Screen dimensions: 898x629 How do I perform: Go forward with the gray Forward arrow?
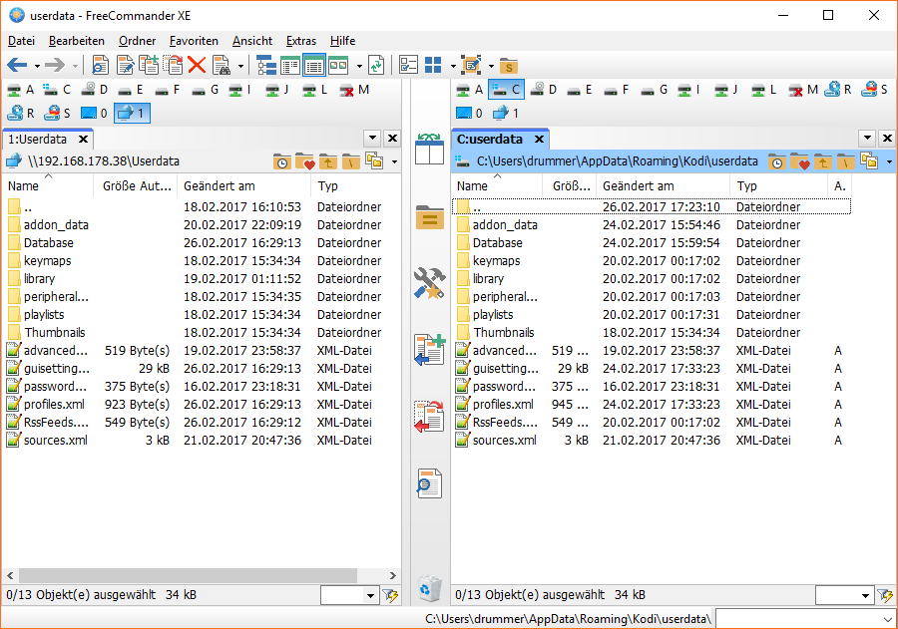click(x=55, y=65)
